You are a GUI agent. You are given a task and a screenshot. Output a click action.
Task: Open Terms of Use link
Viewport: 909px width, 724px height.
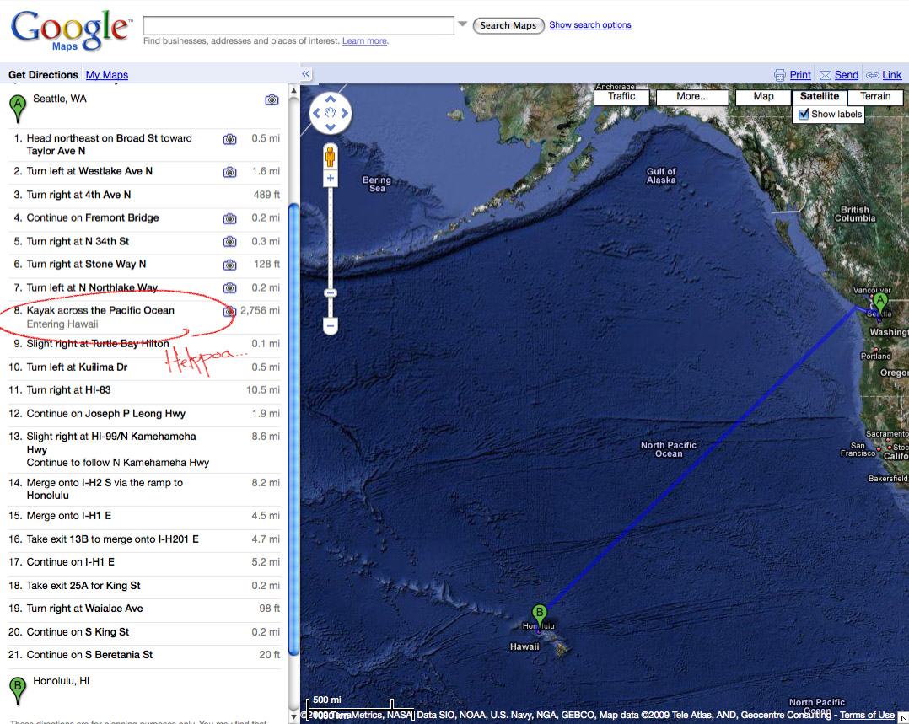click(867, 715)
